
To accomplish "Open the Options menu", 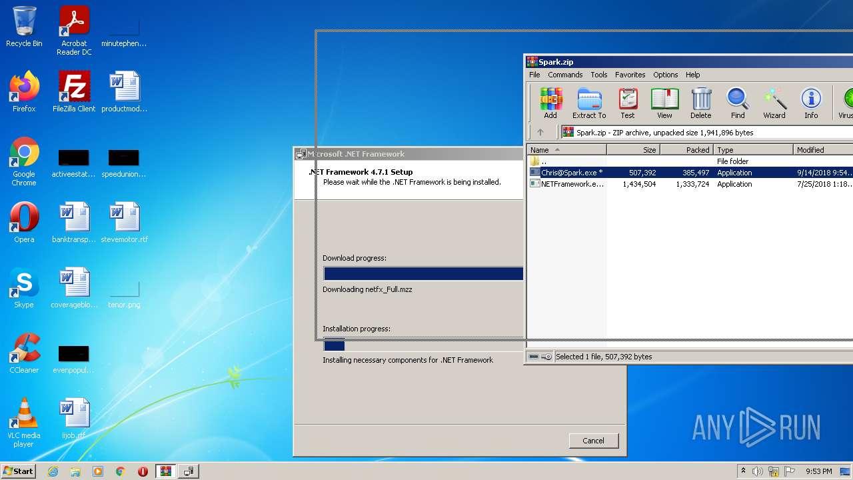I will pos(665,75).
